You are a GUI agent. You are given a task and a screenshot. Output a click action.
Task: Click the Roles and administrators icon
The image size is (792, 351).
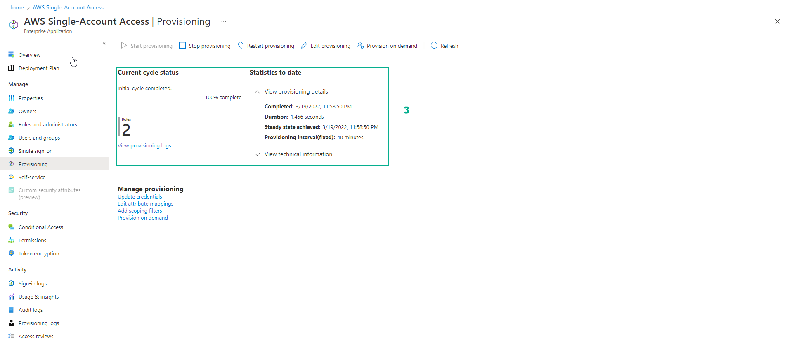click(11, 124)
